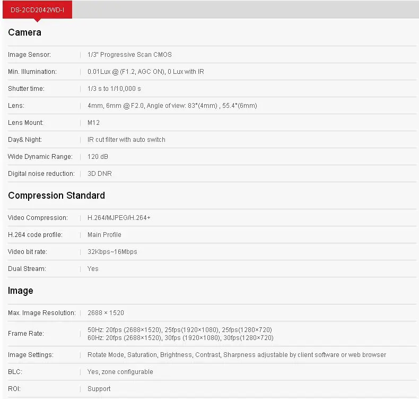The height and width of the screenshot is (399, 419).
Task: Select the DS-2CD2042WD-I tab
Action: (38, 10)
